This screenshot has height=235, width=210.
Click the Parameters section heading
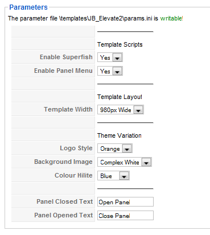tap(28, 7)
